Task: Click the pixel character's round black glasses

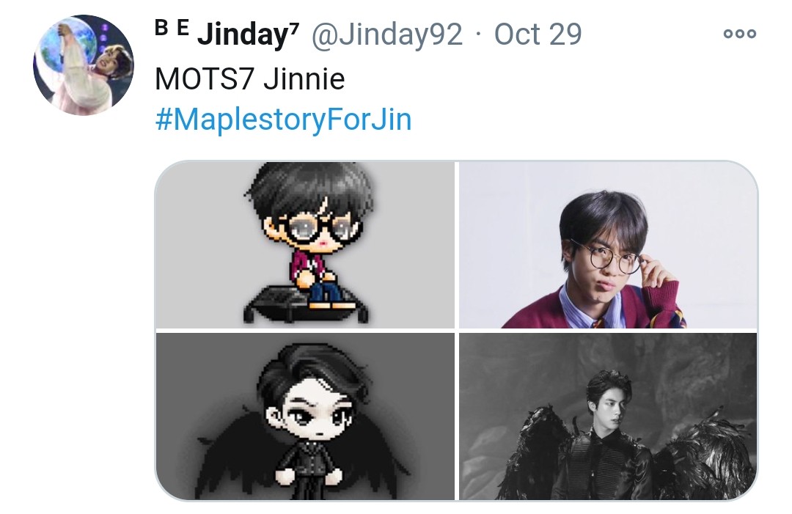Action: point(319,229)
